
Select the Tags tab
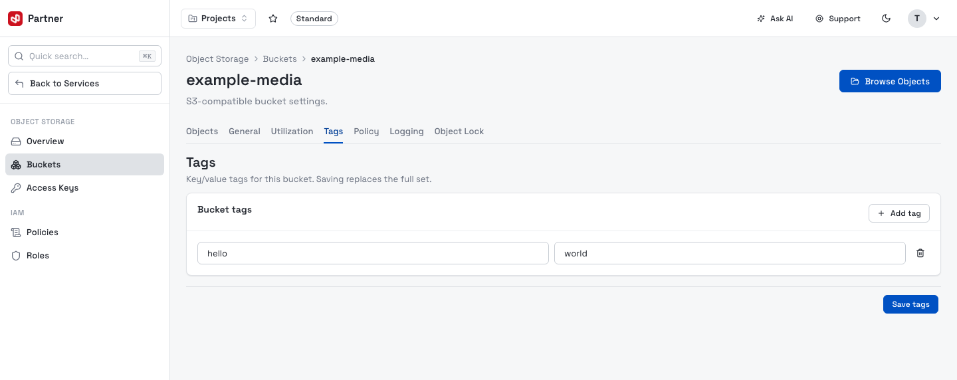coord(334,132)
